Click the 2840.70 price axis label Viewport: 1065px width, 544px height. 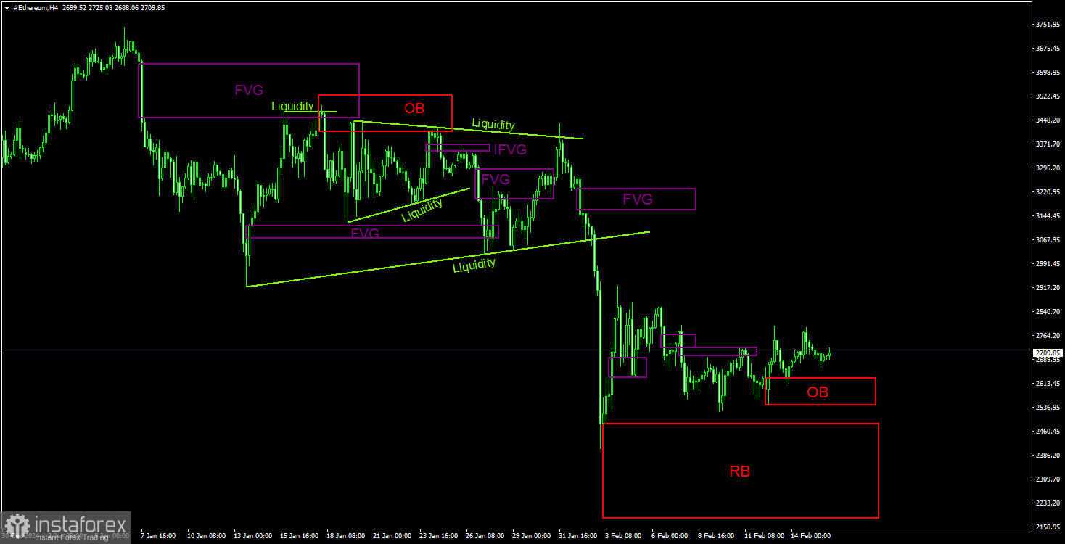[x=1048, y=312]
